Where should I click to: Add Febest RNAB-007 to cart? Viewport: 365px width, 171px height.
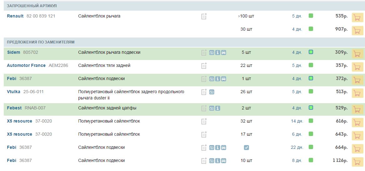click(357, 109)
